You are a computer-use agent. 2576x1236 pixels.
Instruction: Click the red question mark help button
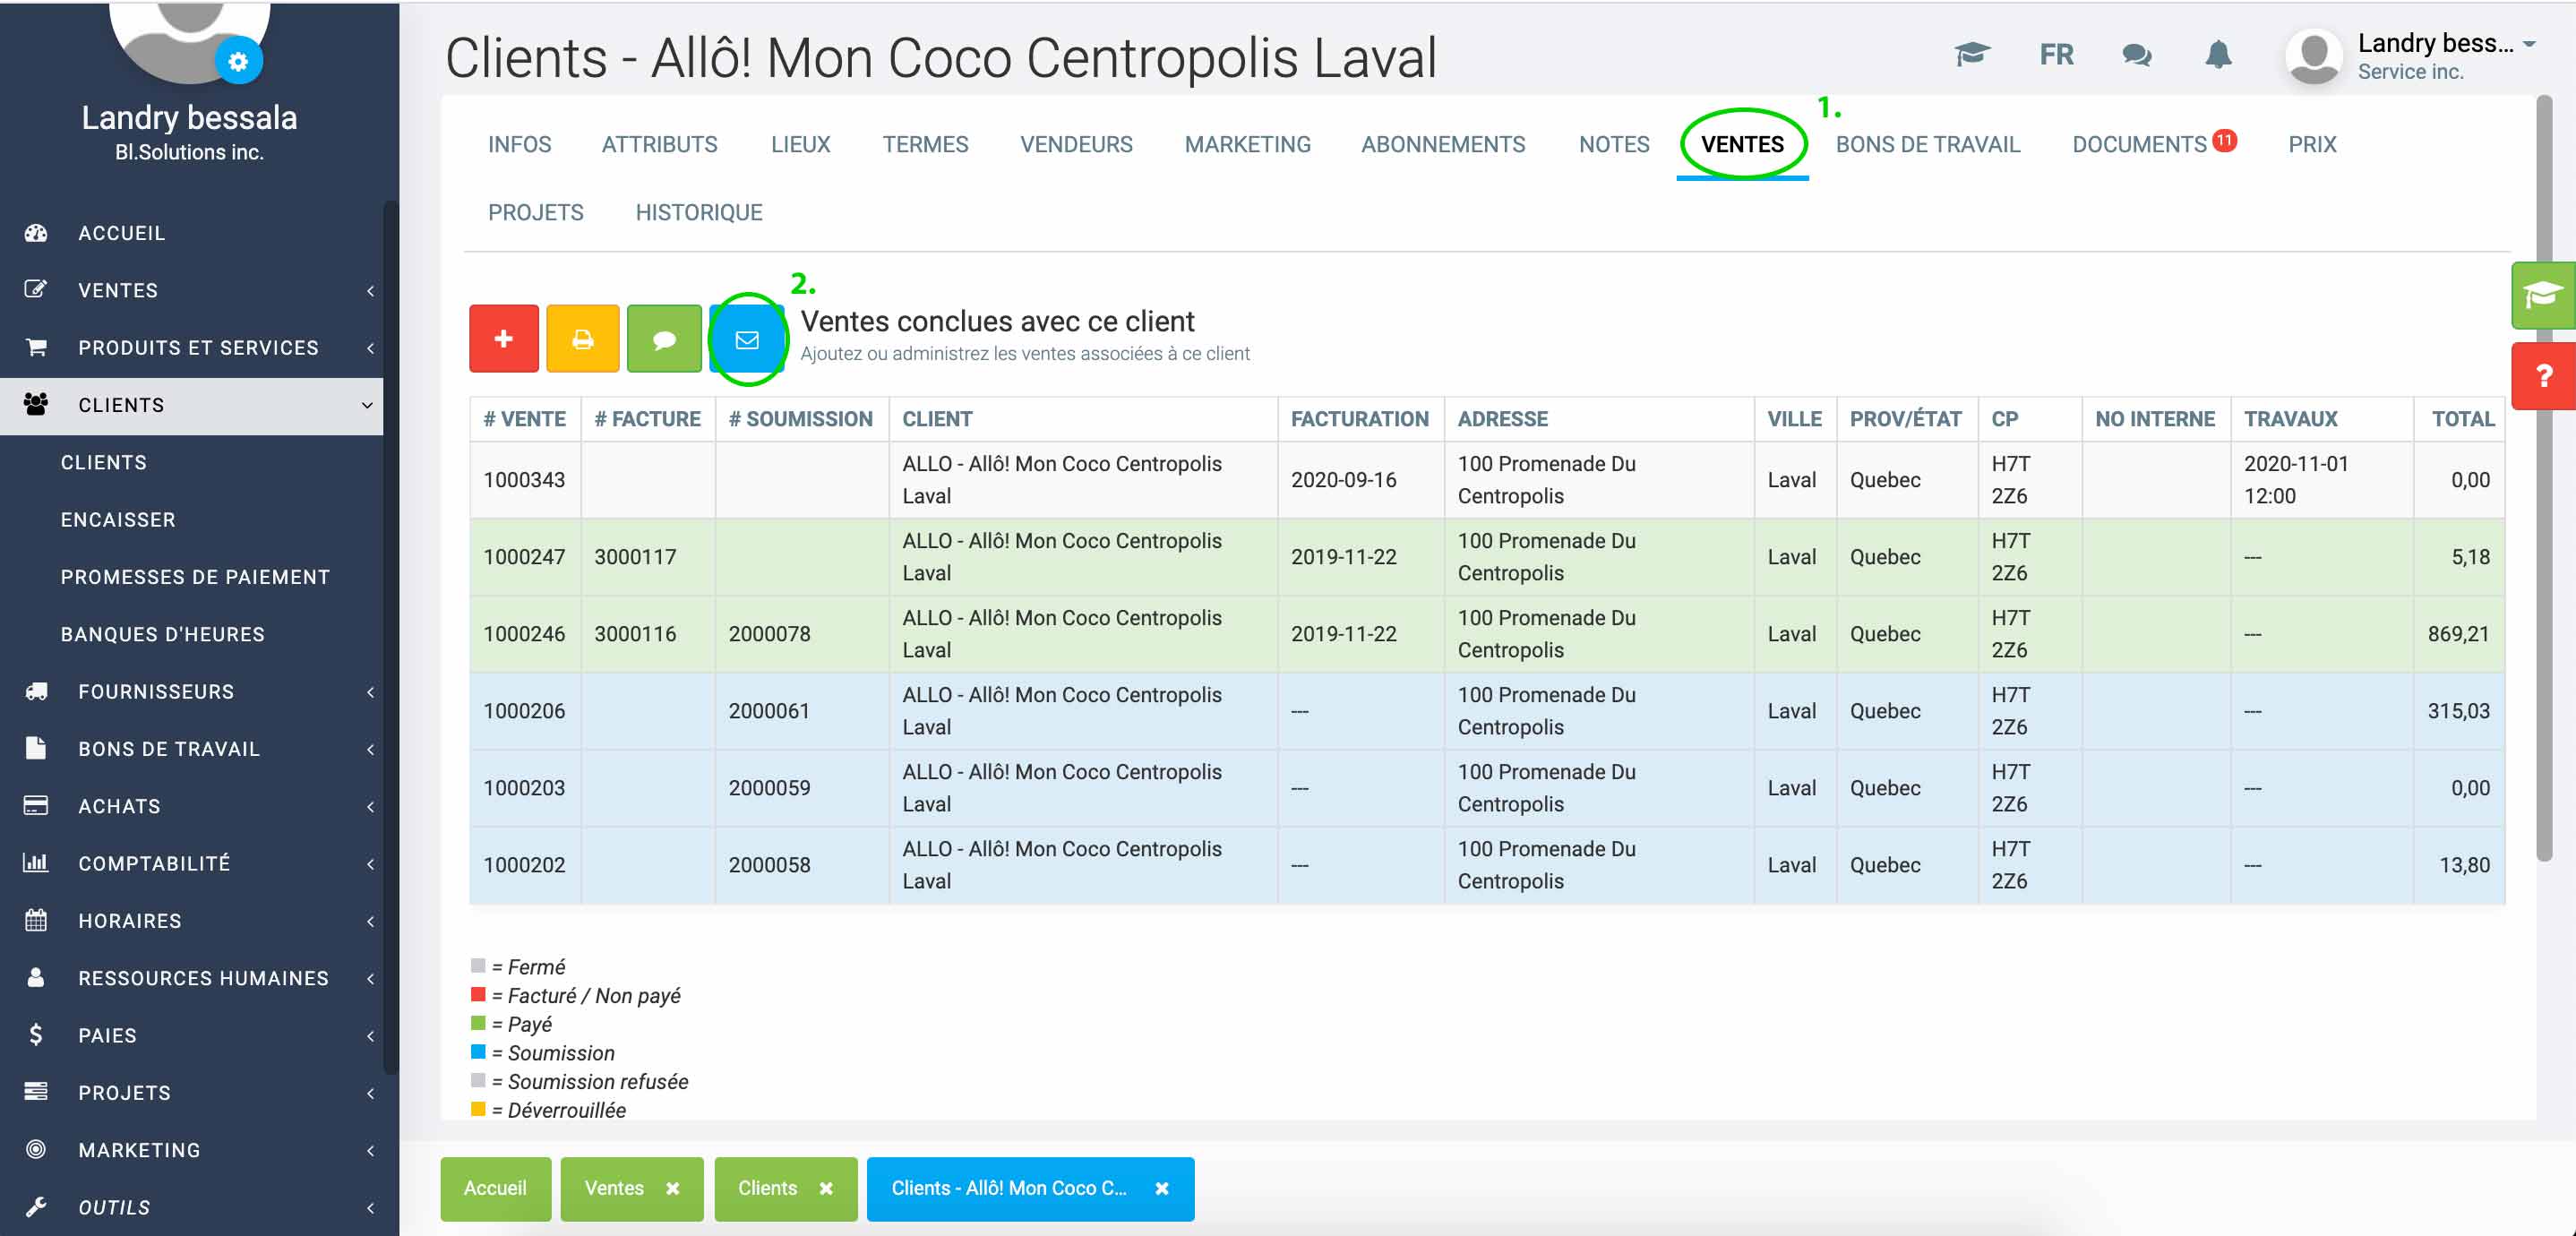point(2543,376)
